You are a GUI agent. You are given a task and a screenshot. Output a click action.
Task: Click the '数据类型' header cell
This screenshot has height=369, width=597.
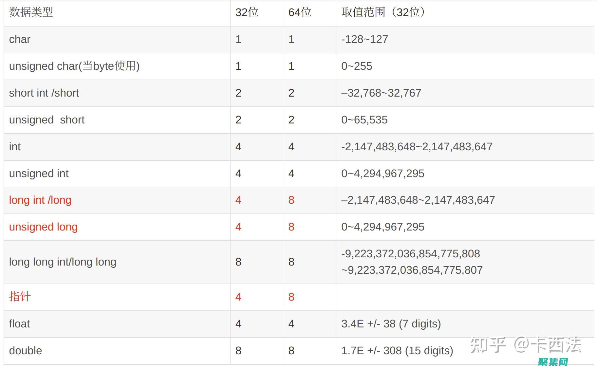click(x=31, y=12)
